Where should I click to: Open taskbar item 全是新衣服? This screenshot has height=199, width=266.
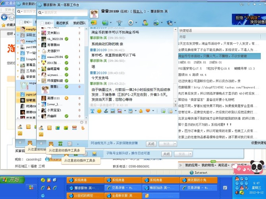(123, 195)
